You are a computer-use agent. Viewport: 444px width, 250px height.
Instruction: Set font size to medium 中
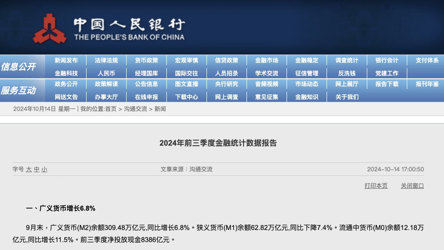pyautogui.click(x=37, y=169)
